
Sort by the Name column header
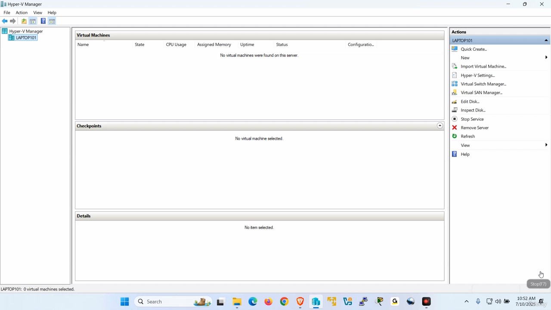coord(83,44)
